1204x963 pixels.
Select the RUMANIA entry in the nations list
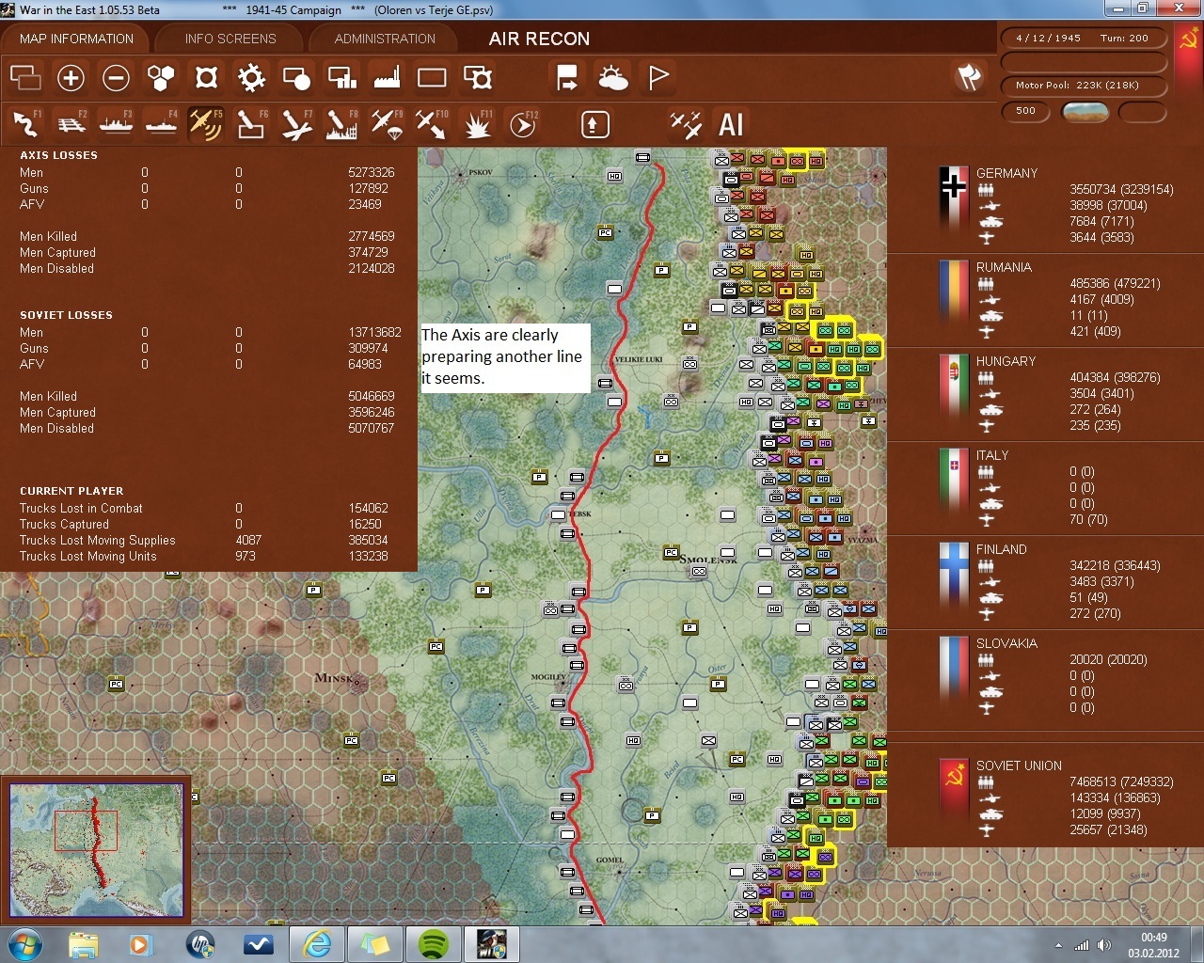(x=1045, y=299)
